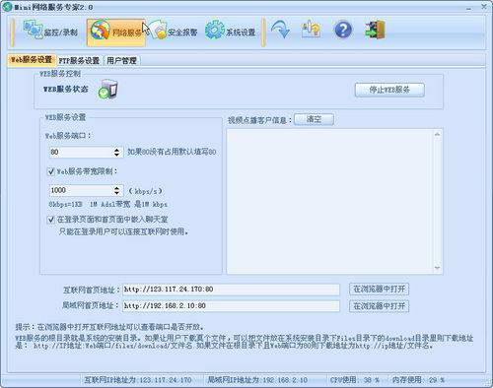The width and height of the screenshot is (493, 388).
Task: Click the 互联网IP地址 status bar entry
Action: 138,380
